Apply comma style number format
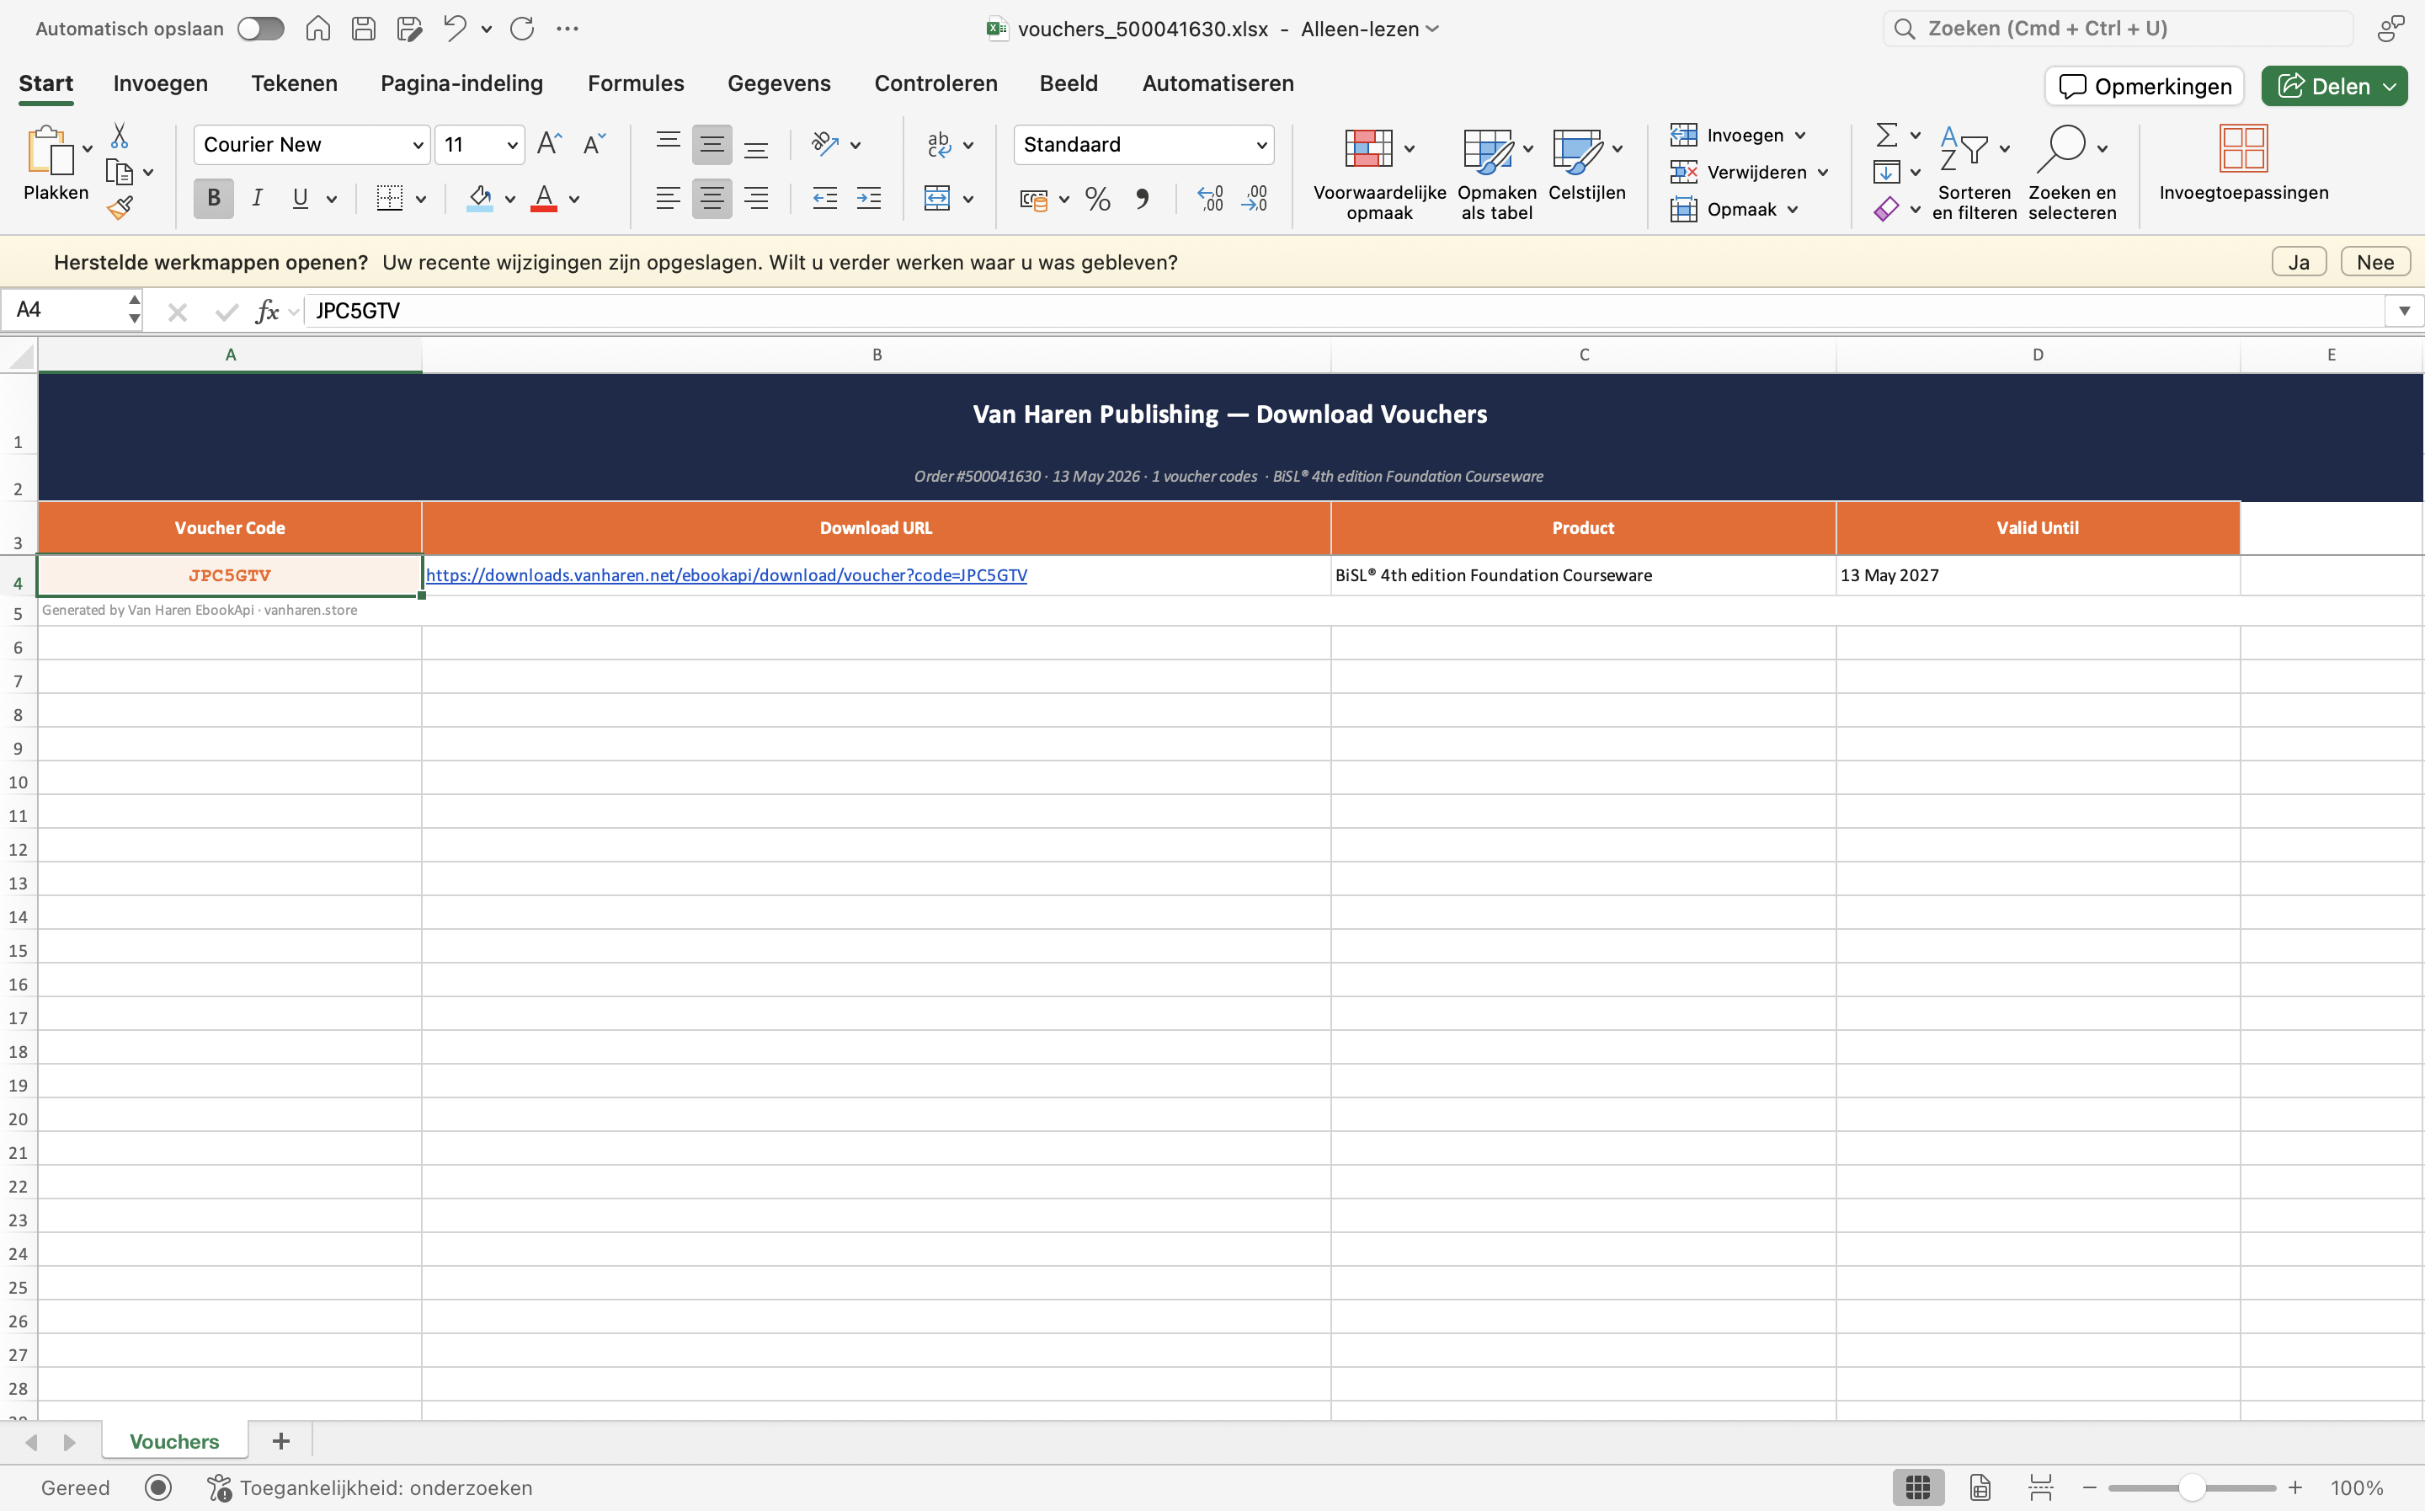 1143,199
